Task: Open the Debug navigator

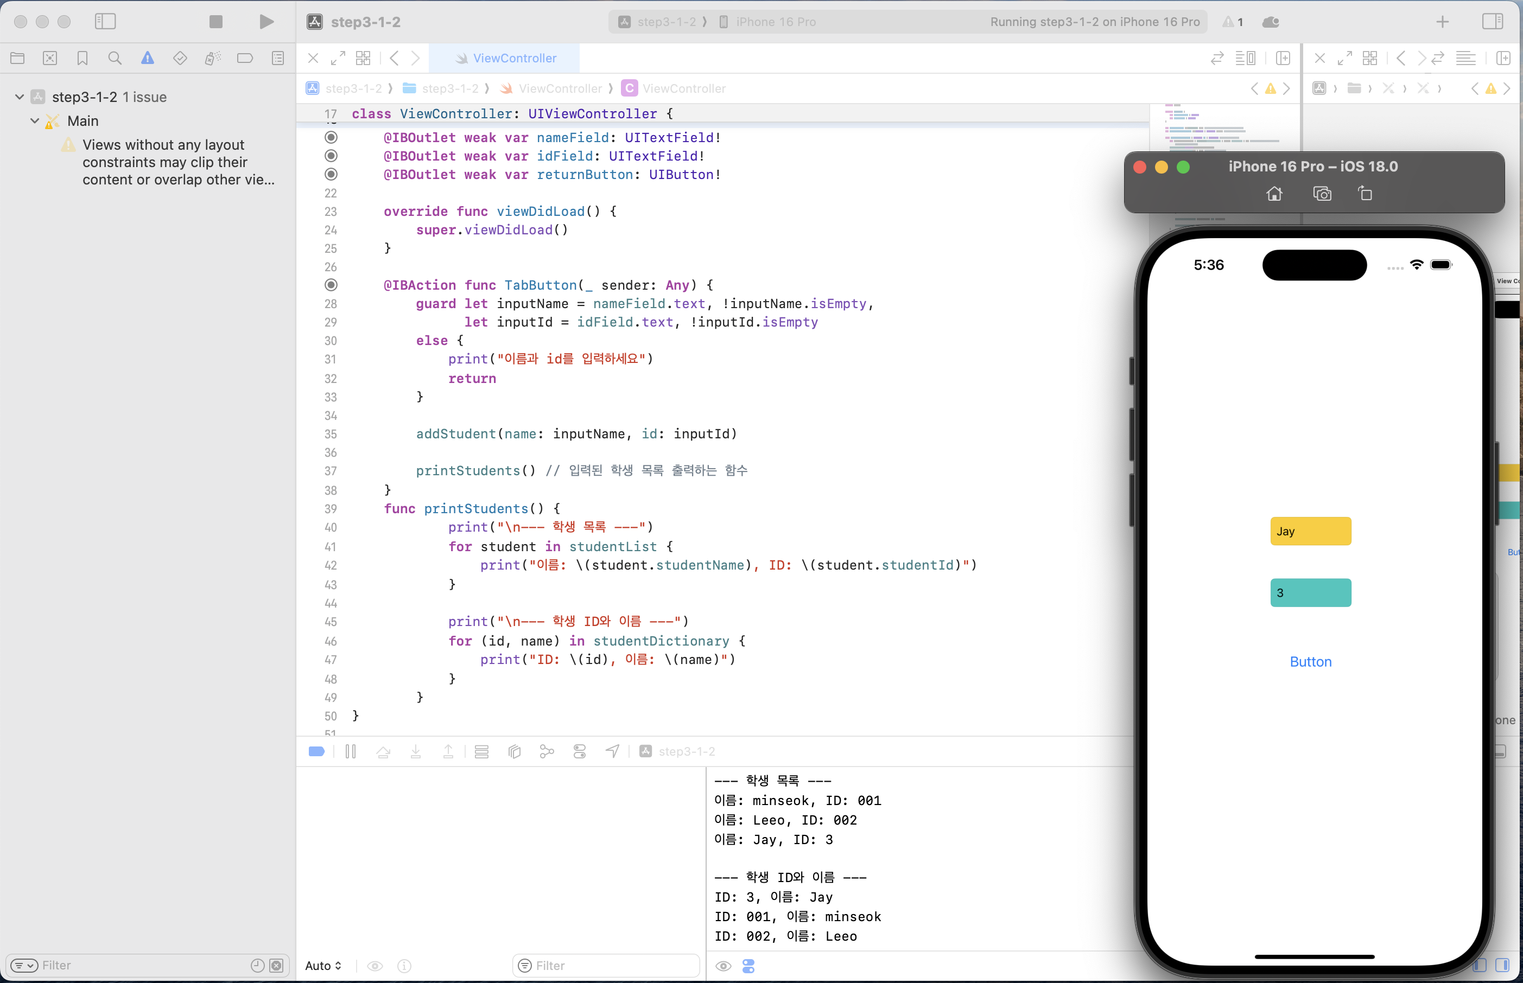Action: click(x=213, y=58)
